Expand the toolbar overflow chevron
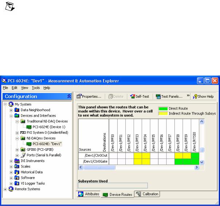 pyautogui.click(x=188, y=96)
